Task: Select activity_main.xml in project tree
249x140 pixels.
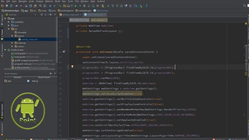Action: point(30,39)
